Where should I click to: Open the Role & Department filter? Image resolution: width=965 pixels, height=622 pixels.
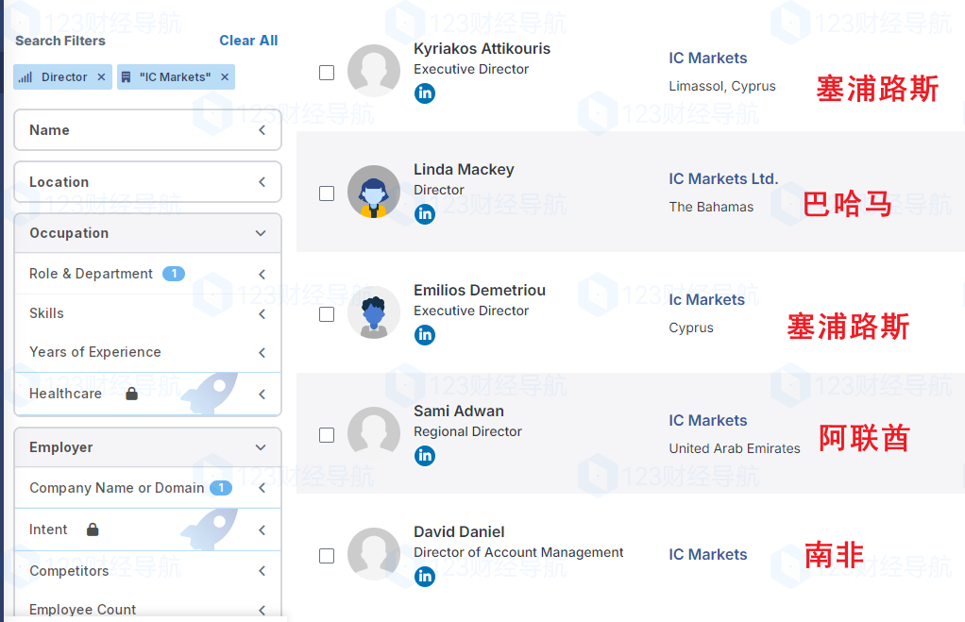[x=147, y=274]
